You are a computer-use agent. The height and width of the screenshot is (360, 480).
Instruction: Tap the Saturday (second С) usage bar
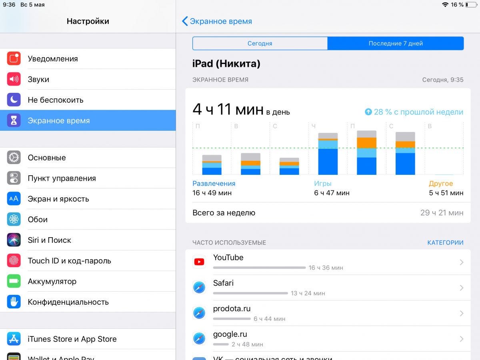pos(405,153)
